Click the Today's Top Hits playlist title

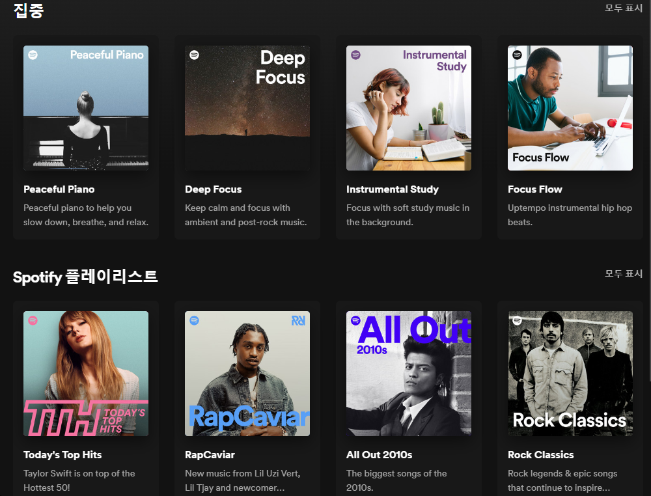pos(62,455)
